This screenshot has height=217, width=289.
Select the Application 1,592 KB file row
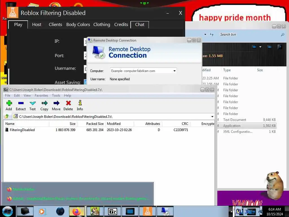(x=247, y=126)
